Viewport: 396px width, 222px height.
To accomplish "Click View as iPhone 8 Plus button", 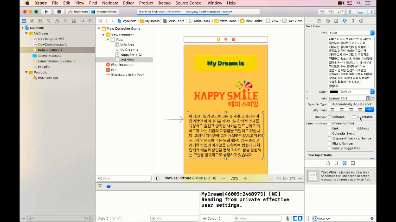I will (x=191, y=178).
